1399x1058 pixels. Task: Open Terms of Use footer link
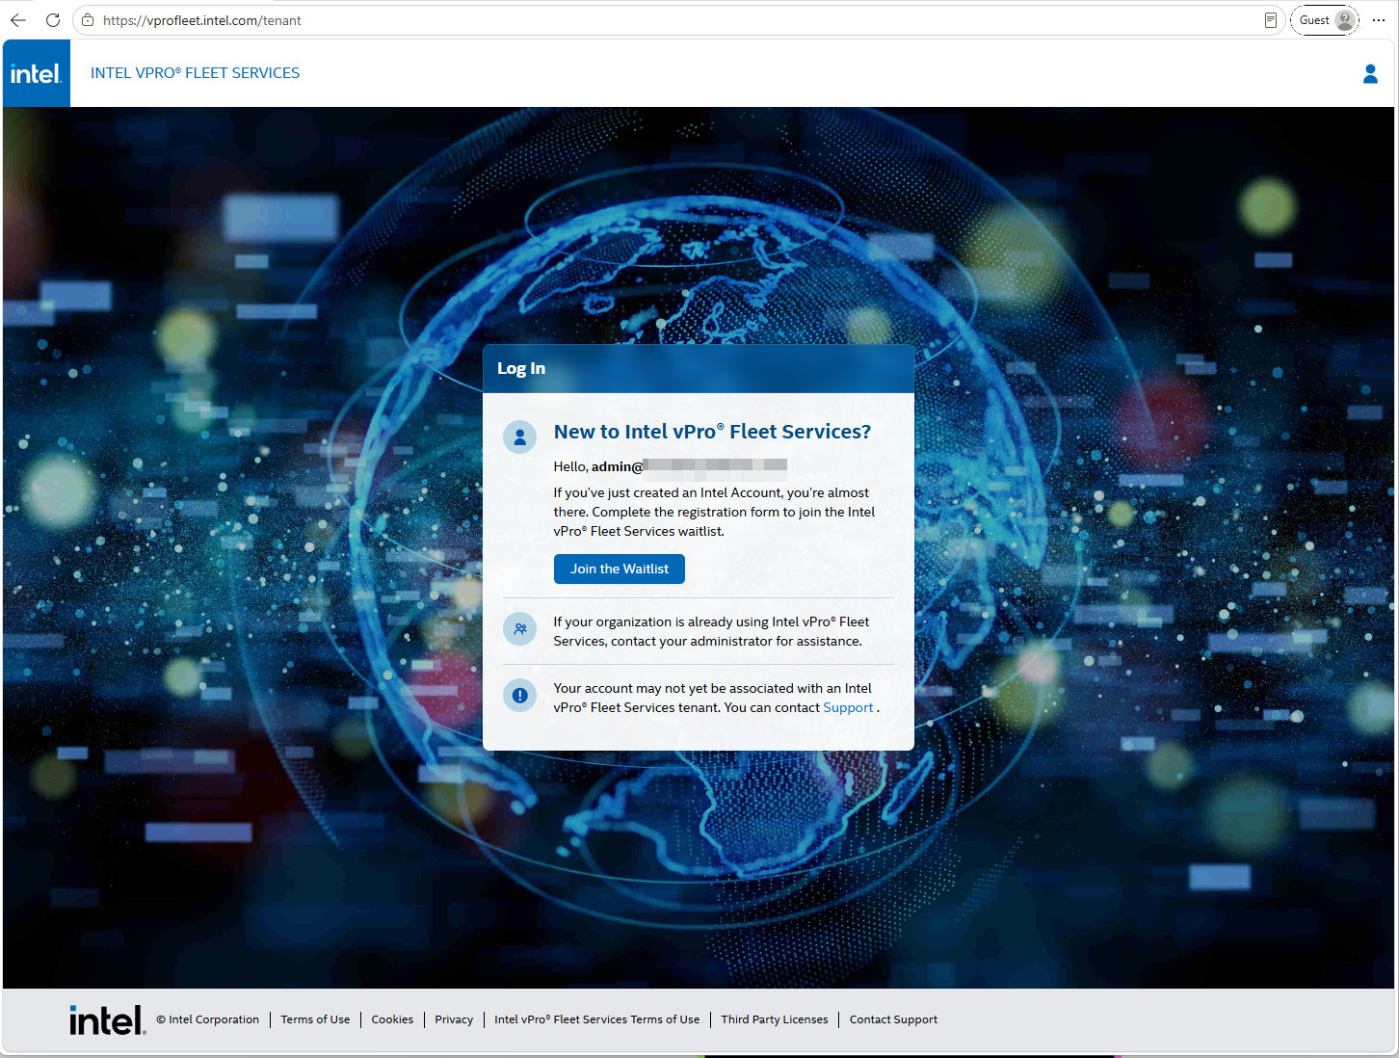[315, 1019]
